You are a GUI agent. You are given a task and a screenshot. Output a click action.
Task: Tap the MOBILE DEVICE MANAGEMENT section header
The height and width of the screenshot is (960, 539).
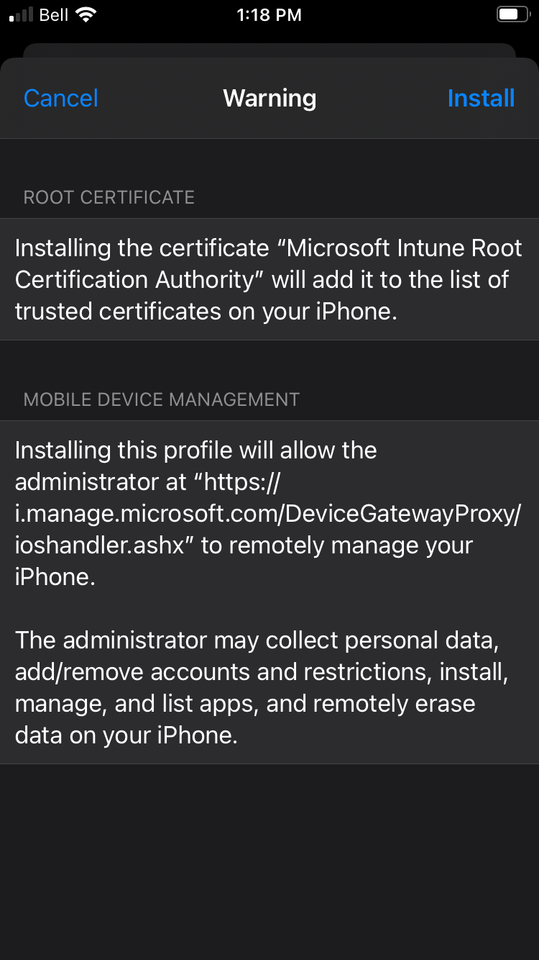coord(162,400)
